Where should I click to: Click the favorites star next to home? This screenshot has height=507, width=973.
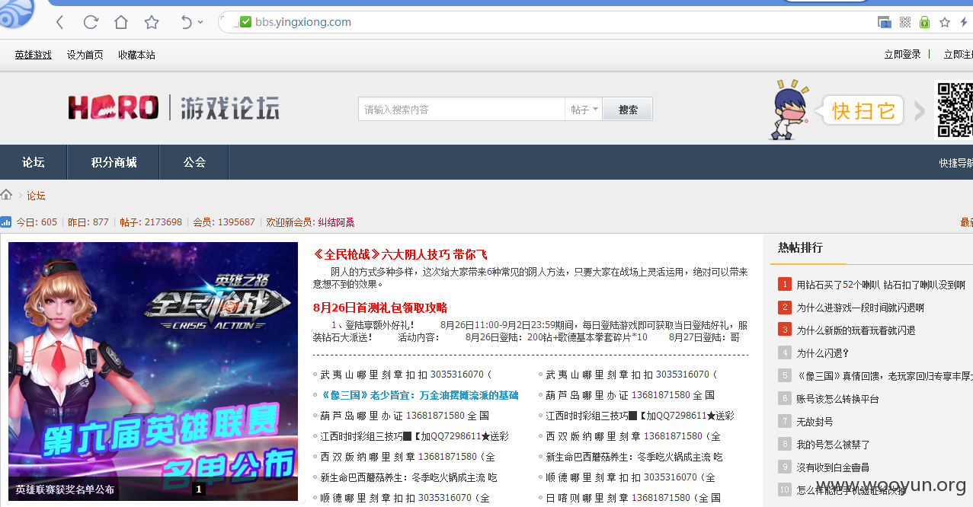[152, 22]
